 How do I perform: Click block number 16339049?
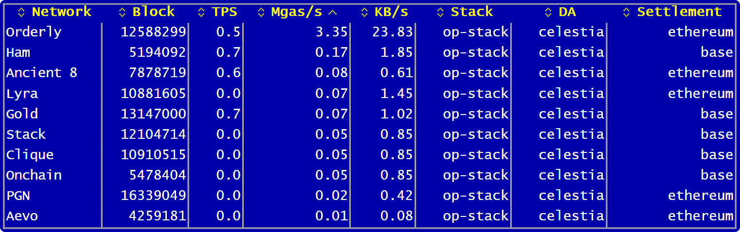coord(154,195)
